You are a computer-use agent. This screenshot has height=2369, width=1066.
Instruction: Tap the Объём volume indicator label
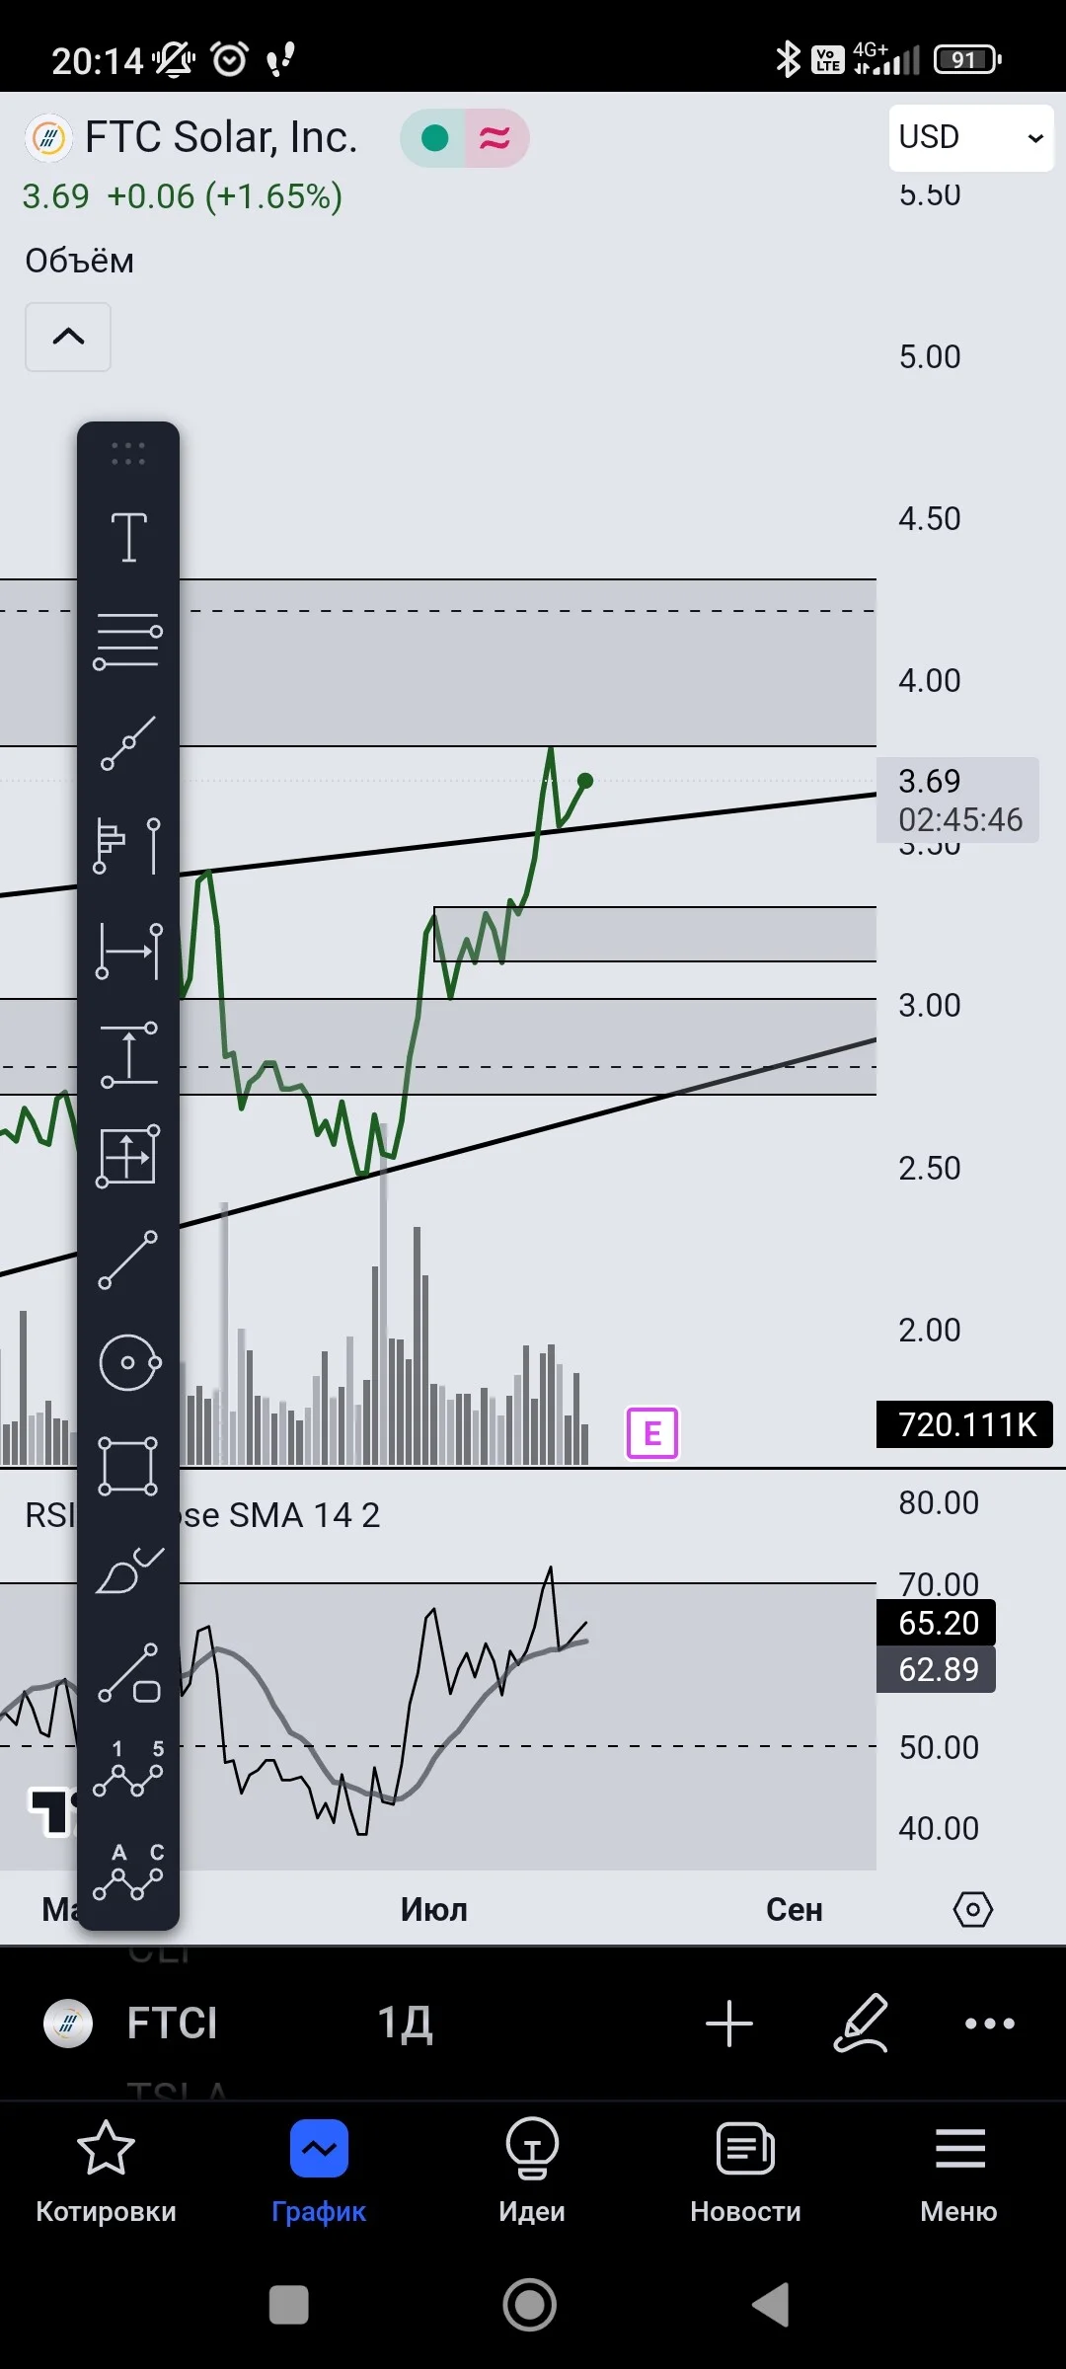pyautogui.click(x=80, y=261)
